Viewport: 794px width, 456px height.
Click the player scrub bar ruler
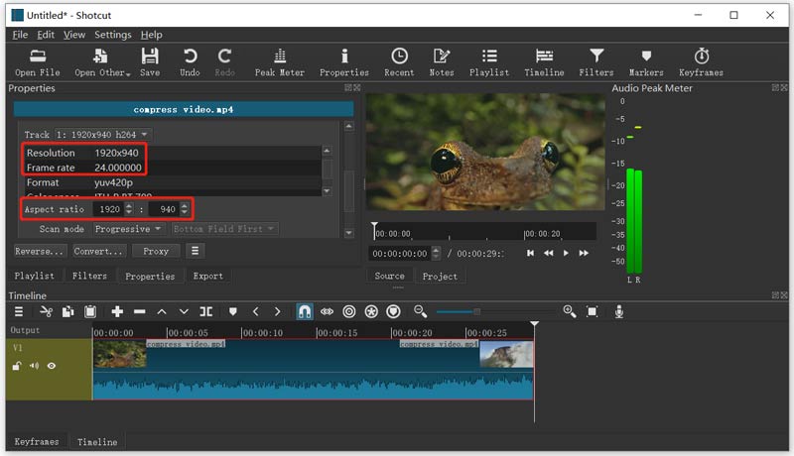[483, 231]
